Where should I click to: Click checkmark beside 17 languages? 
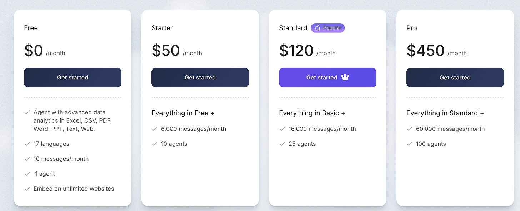coord(27,144)
